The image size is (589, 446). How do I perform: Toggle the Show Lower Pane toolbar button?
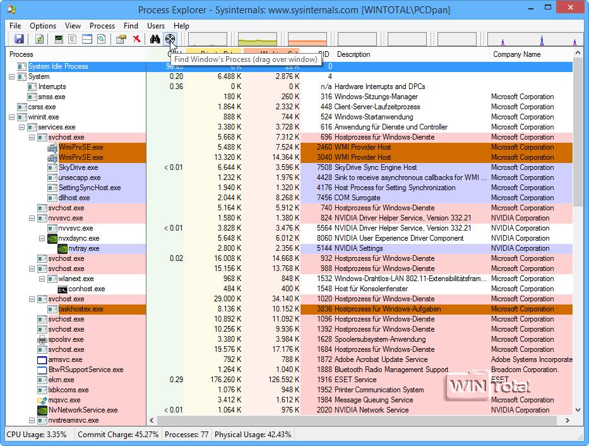pos(86,39)
